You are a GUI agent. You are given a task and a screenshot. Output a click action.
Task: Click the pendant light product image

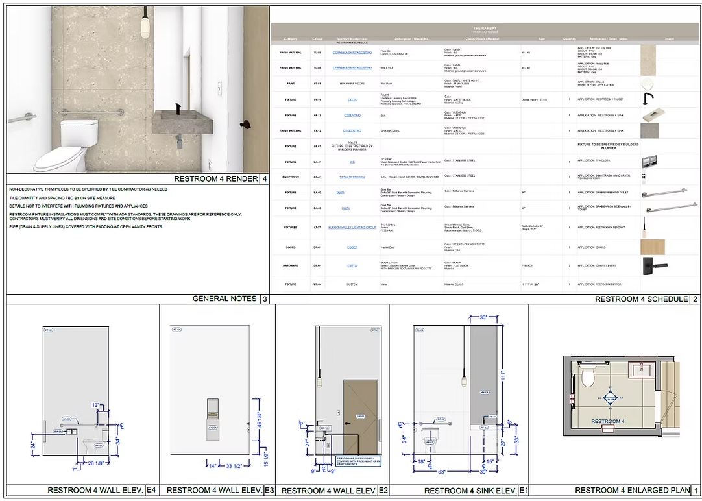645,227
